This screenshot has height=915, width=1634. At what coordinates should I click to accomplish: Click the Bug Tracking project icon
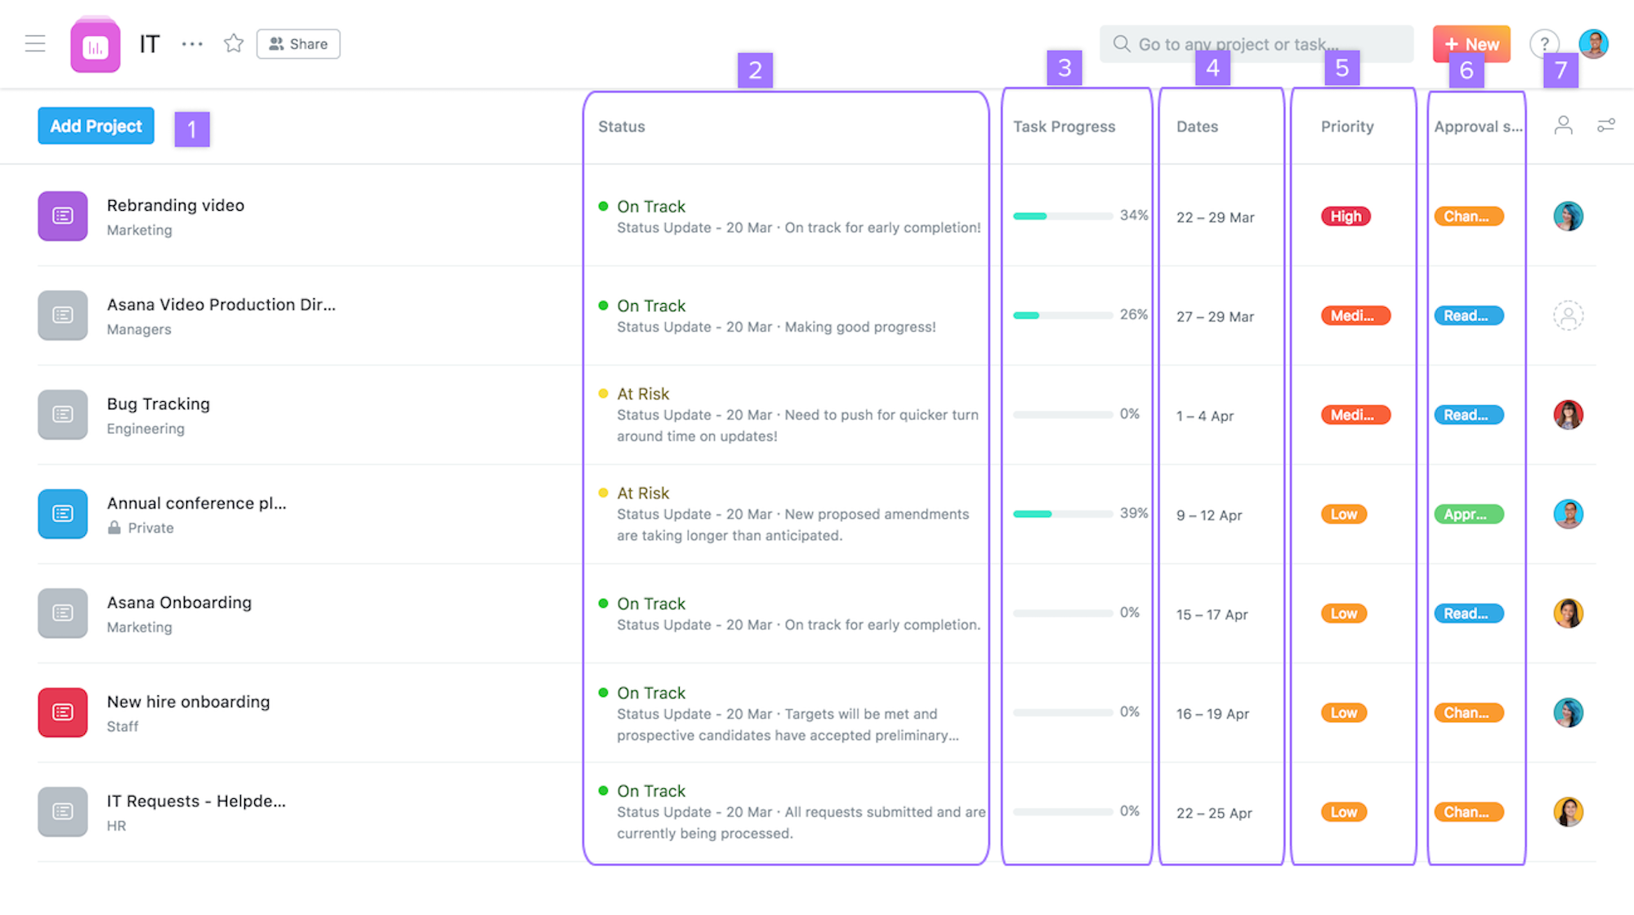point(62,413)
